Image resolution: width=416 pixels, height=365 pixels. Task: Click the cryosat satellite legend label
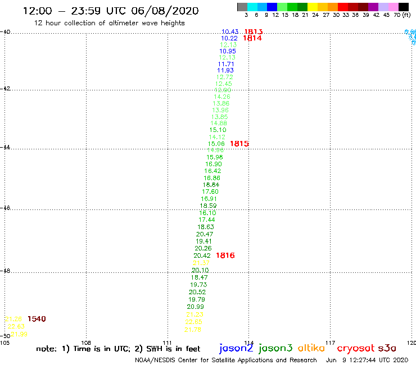tap(355, 349)
